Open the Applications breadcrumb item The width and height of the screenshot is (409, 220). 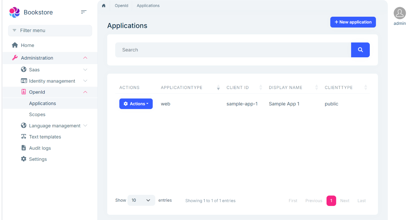tap(148, 6)
